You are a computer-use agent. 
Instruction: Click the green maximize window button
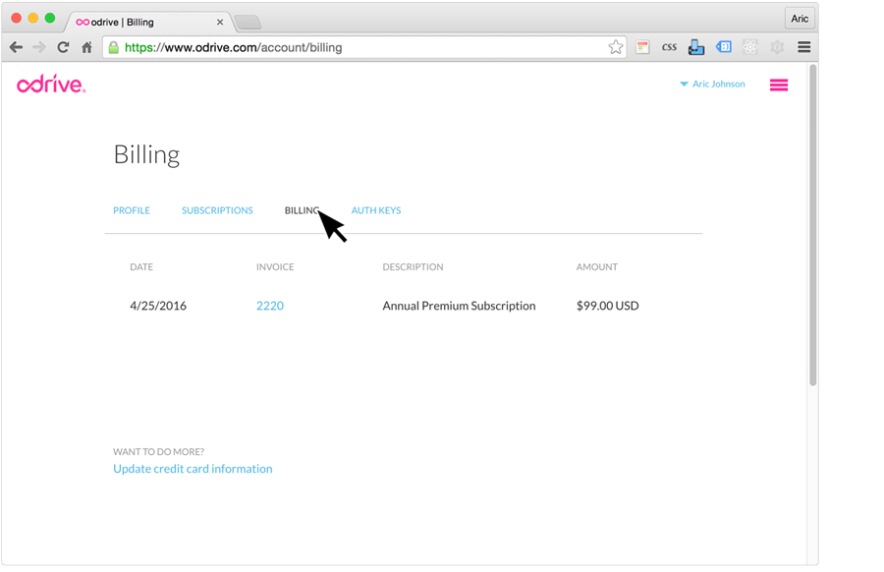[50, 18]
